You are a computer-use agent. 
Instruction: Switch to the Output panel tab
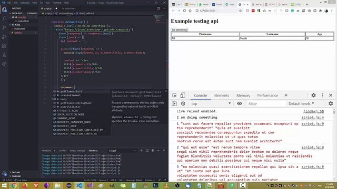click(63, 151)
